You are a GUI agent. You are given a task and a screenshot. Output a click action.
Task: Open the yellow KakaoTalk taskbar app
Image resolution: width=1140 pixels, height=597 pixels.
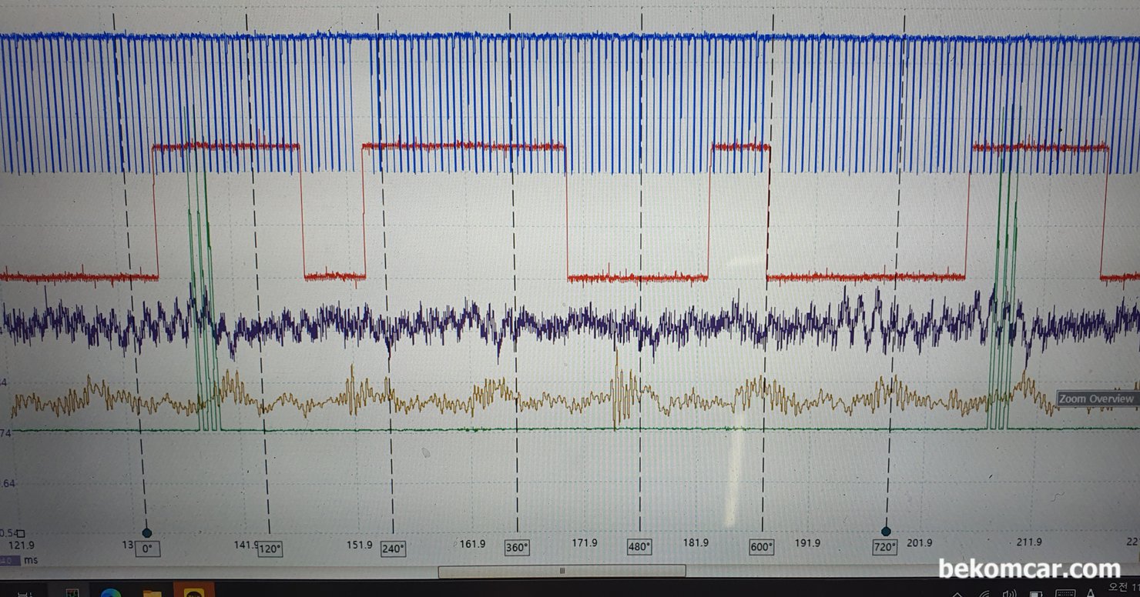coord(194,592)
